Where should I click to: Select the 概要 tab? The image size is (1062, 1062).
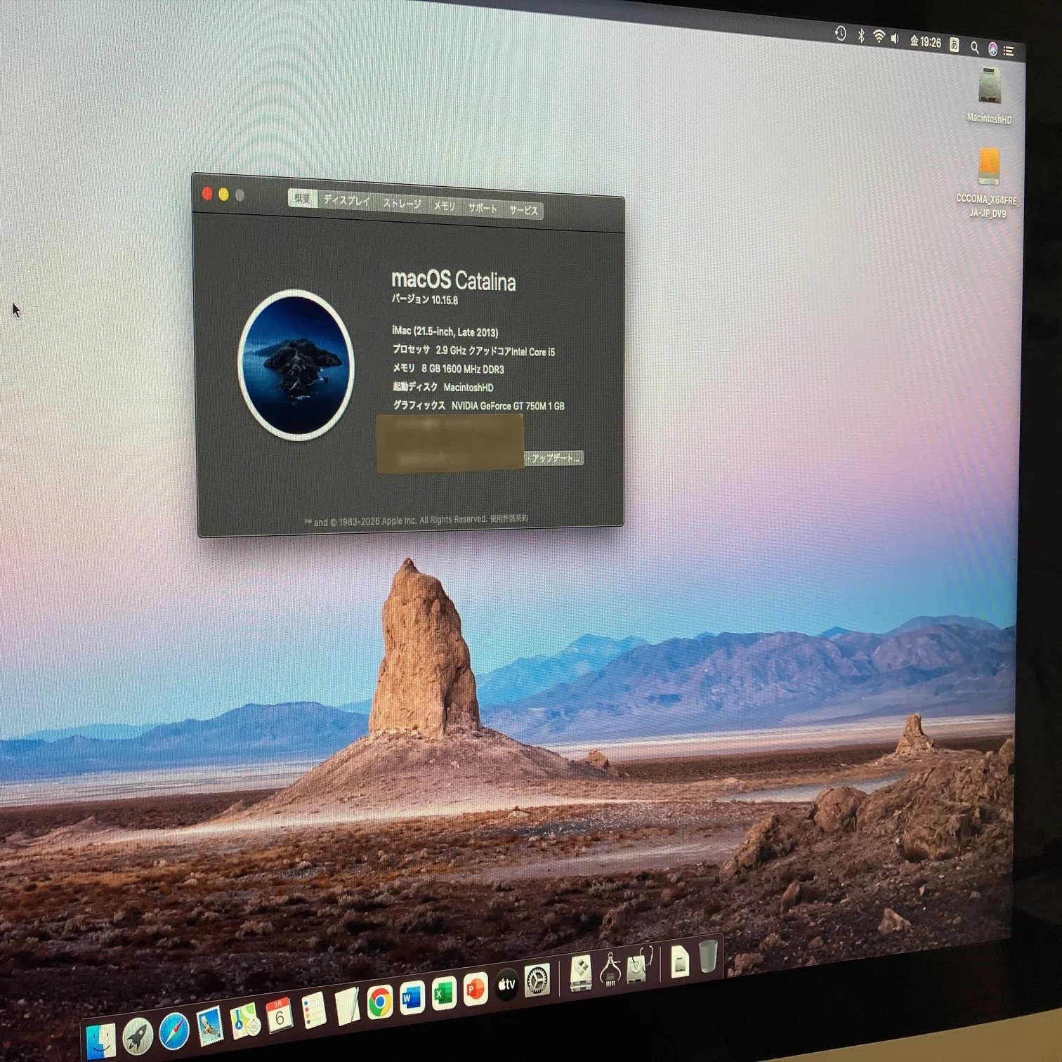(302, 199)
